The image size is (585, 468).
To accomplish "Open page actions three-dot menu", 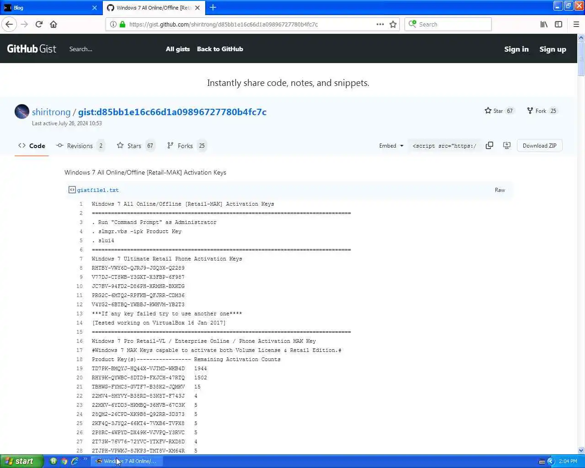I will [380, 24].
